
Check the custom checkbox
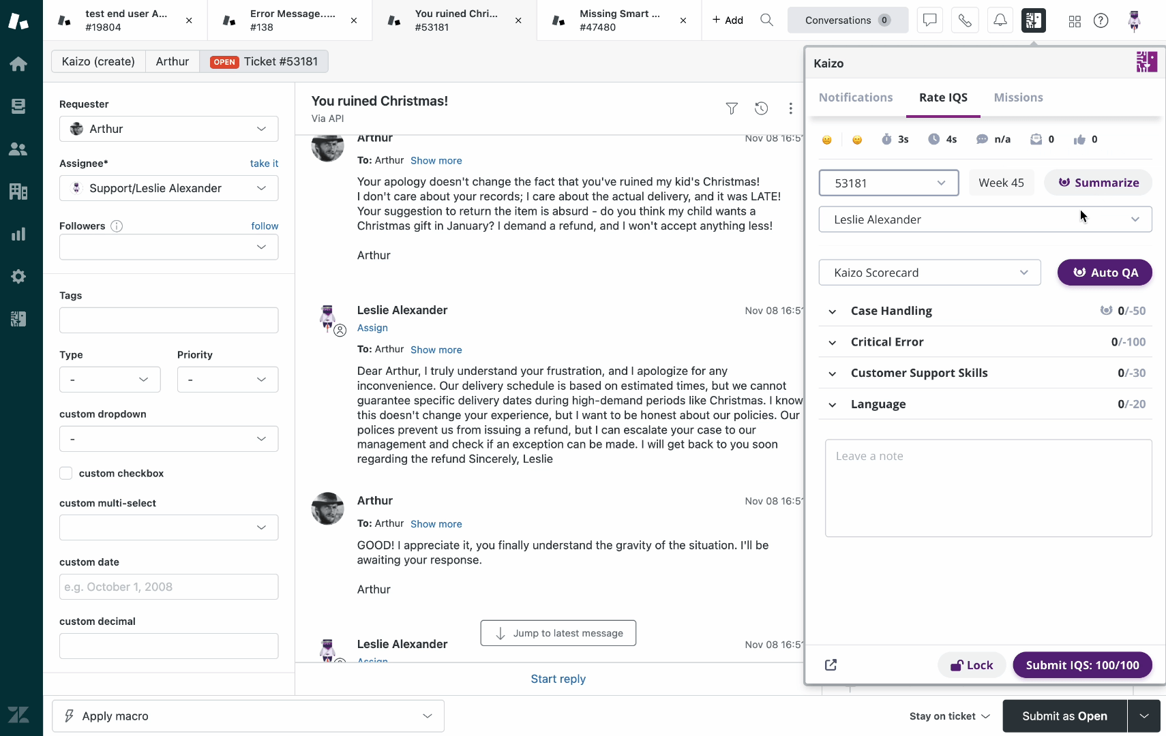tap(66, 473)
